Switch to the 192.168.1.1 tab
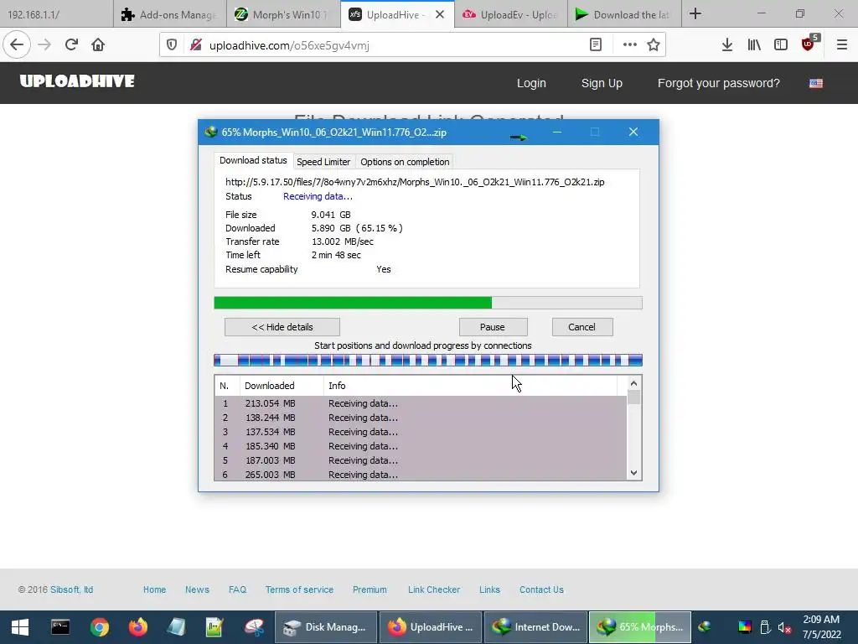Image resolution: width=858 pixels, height=644 pixels. (57, 14)
